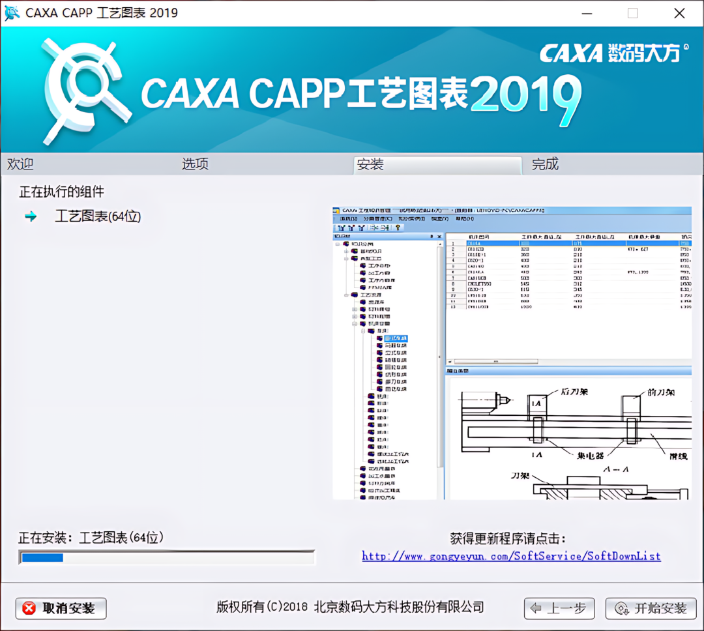Minimize the installer window
The width and height of the screenshot is (704, 631).
587,14
